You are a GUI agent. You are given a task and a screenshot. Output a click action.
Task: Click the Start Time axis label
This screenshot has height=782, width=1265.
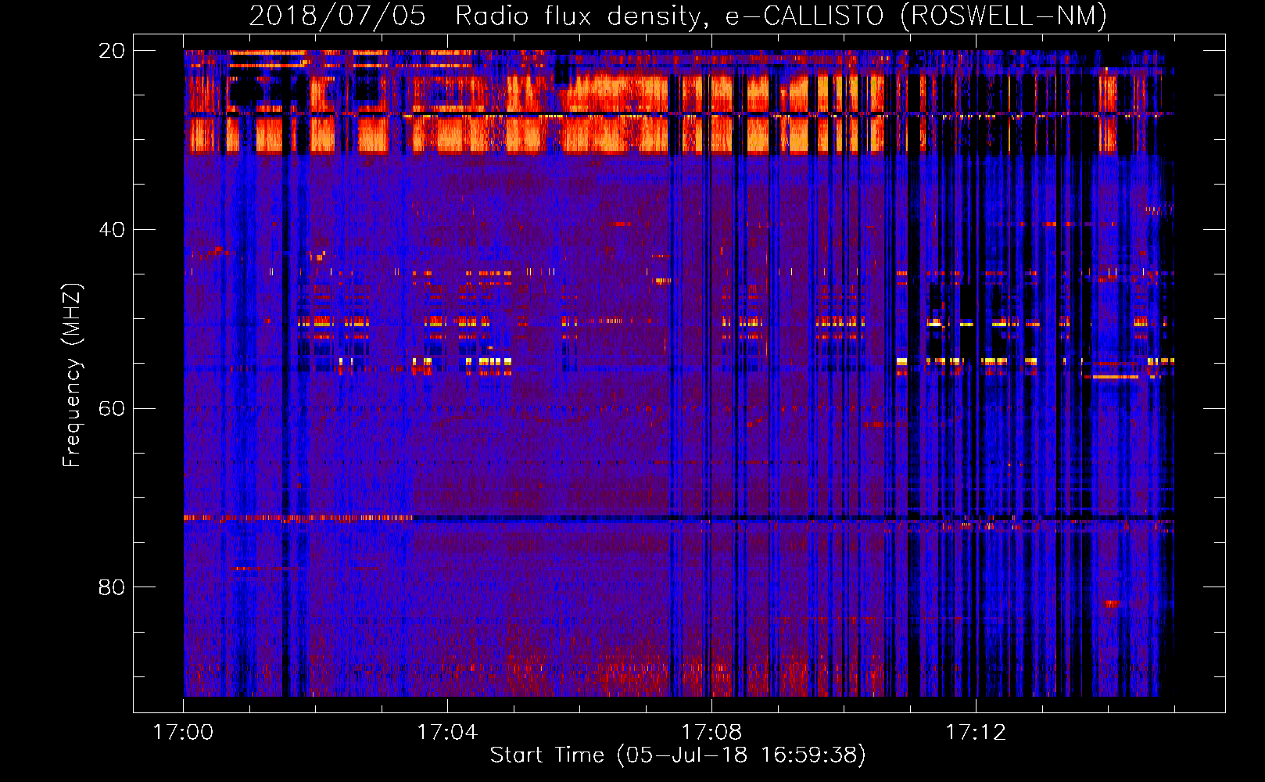tap(678, 755)
